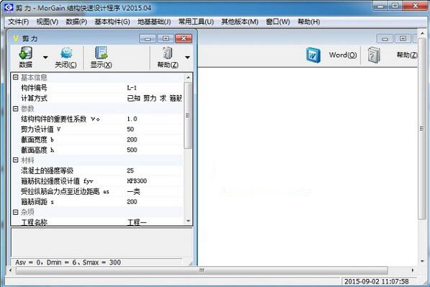This screenshot has height=287, width=430.
Task: Click the main vertical scrollbar thumb at right
Action: pyautogui.click(x=422, y=128)
